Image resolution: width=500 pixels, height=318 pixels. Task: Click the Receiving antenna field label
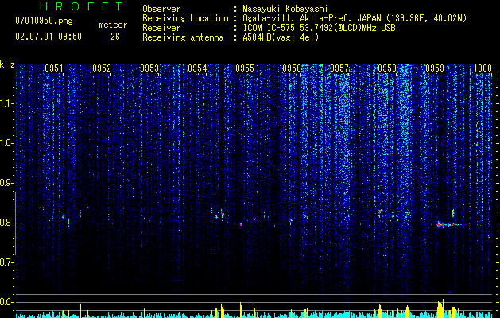(x=183, y=37)
